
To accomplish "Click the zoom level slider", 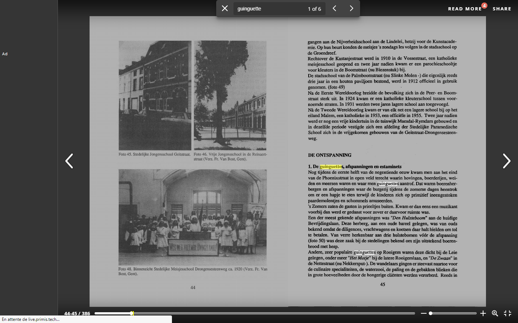I will point(453,313).
